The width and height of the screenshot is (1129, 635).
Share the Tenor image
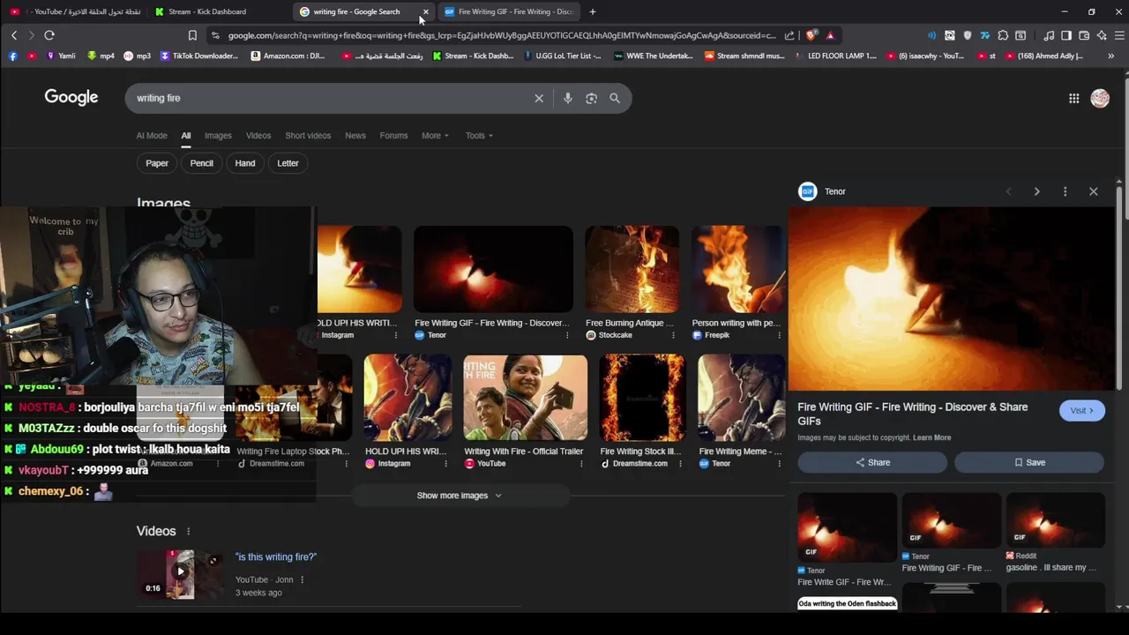[x=872, y=462]
